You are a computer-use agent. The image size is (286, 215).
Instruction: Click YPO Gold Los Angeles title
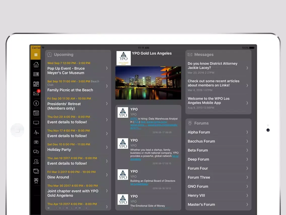coord(152,53)
